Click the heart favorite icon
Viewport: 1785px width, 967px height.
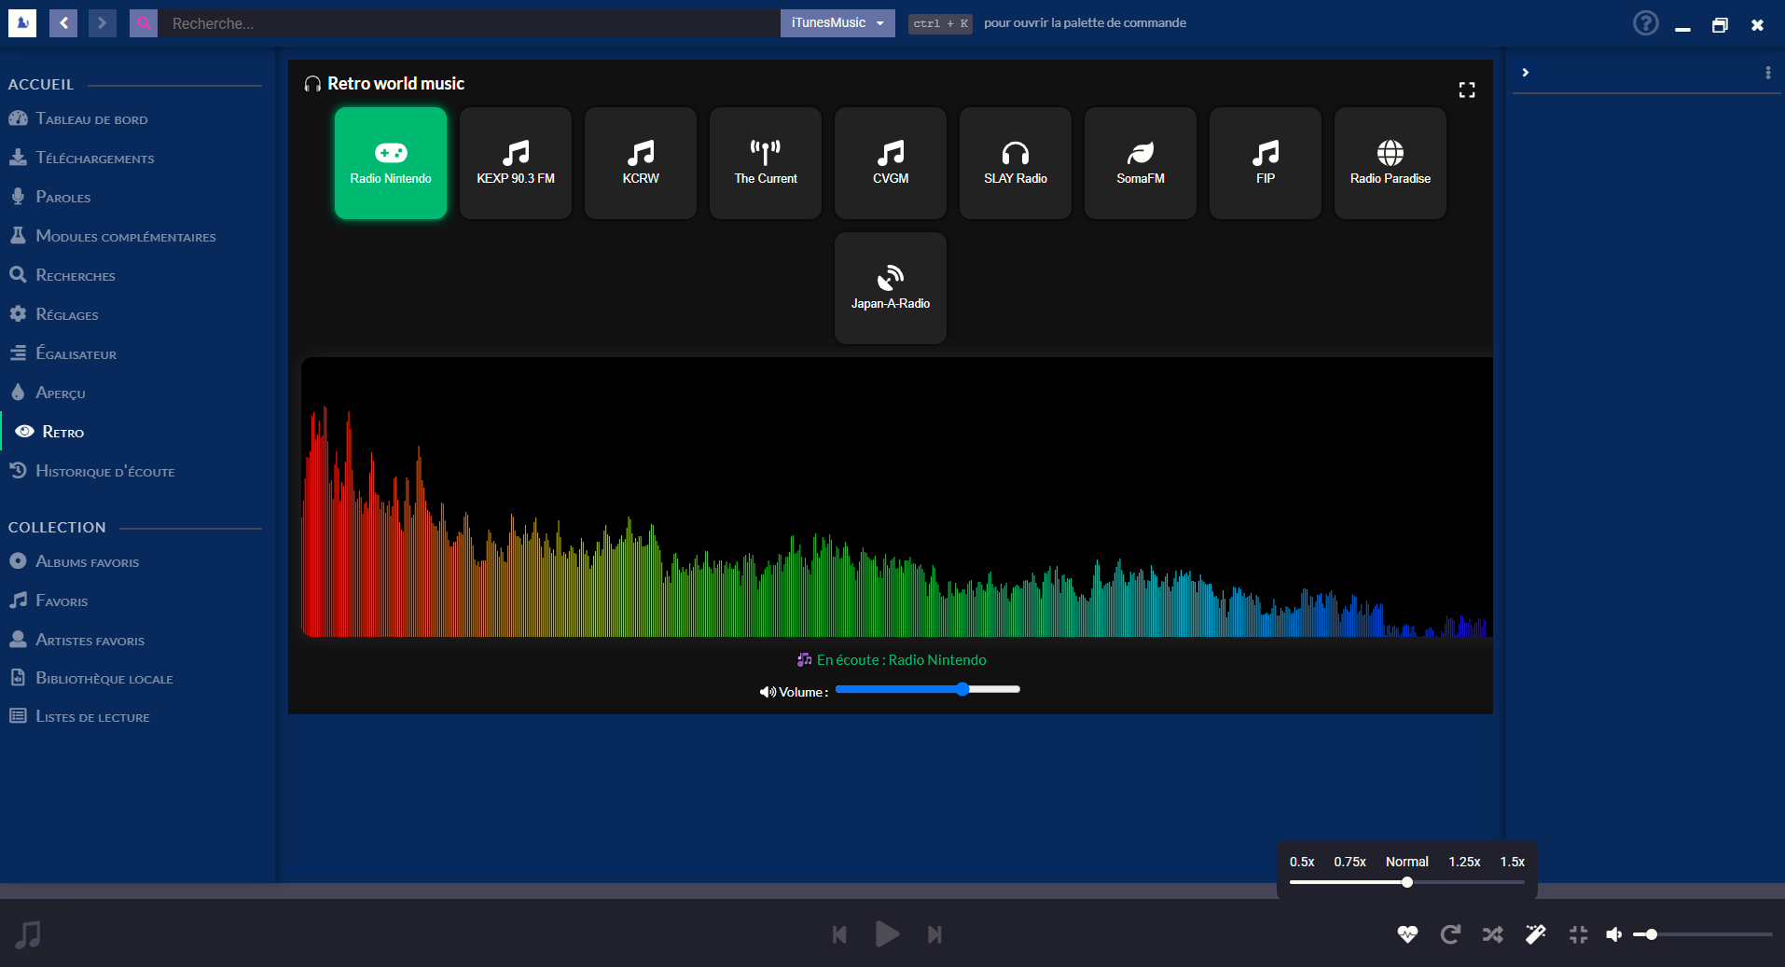(x=1407, y=934)
